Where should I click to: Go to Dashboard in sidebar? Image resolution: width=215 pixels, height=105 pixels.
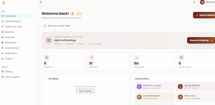18,16
